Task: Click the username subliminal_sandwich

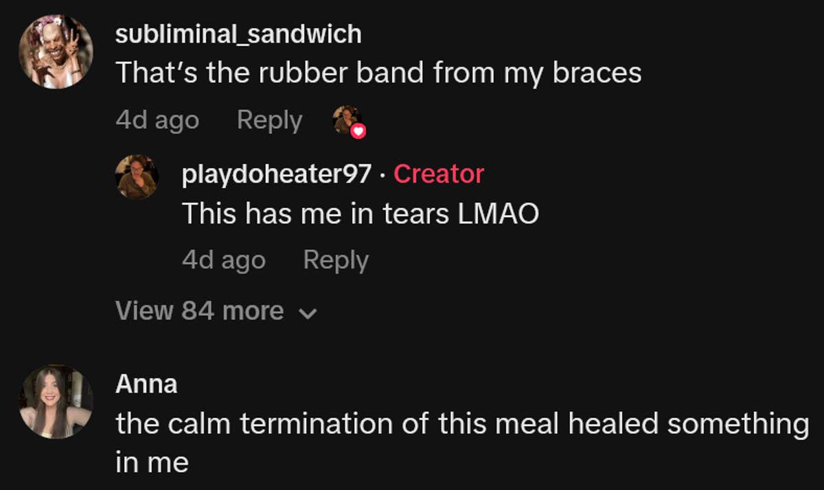Action: coord(238,33)
